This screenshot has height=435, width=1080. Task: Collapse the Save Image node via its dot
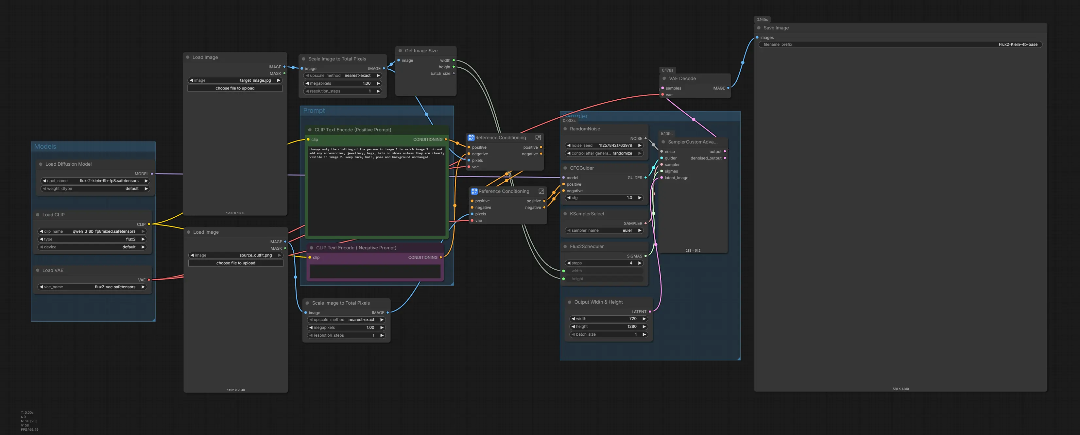tap(759, 28)
